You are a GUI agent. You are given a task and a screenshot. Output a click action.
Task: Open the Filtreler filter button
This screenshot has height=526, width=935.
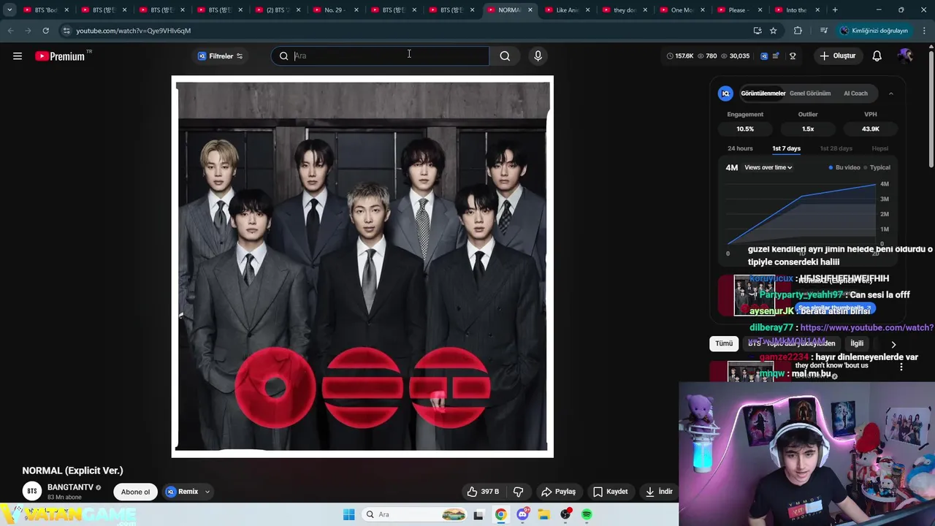pos(220,56)
